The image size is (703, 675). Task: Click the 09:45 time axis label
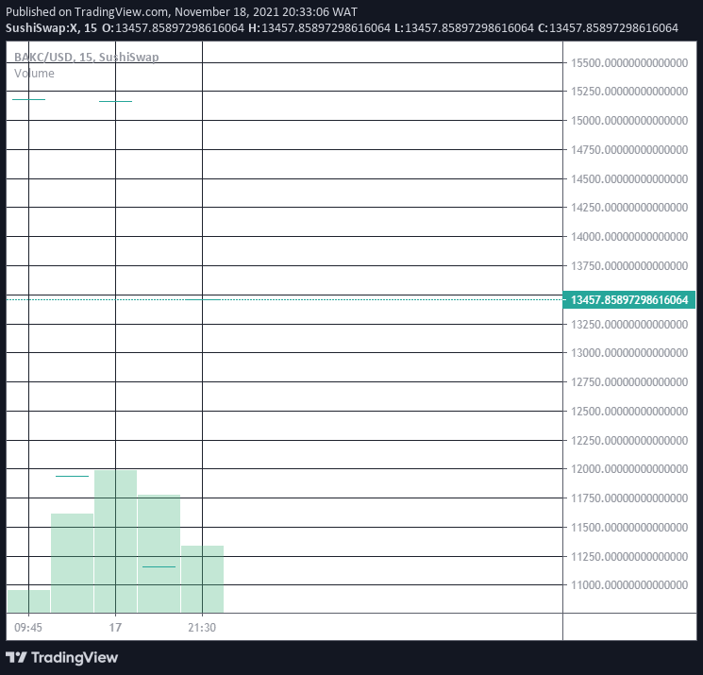[x=28, y=627]
